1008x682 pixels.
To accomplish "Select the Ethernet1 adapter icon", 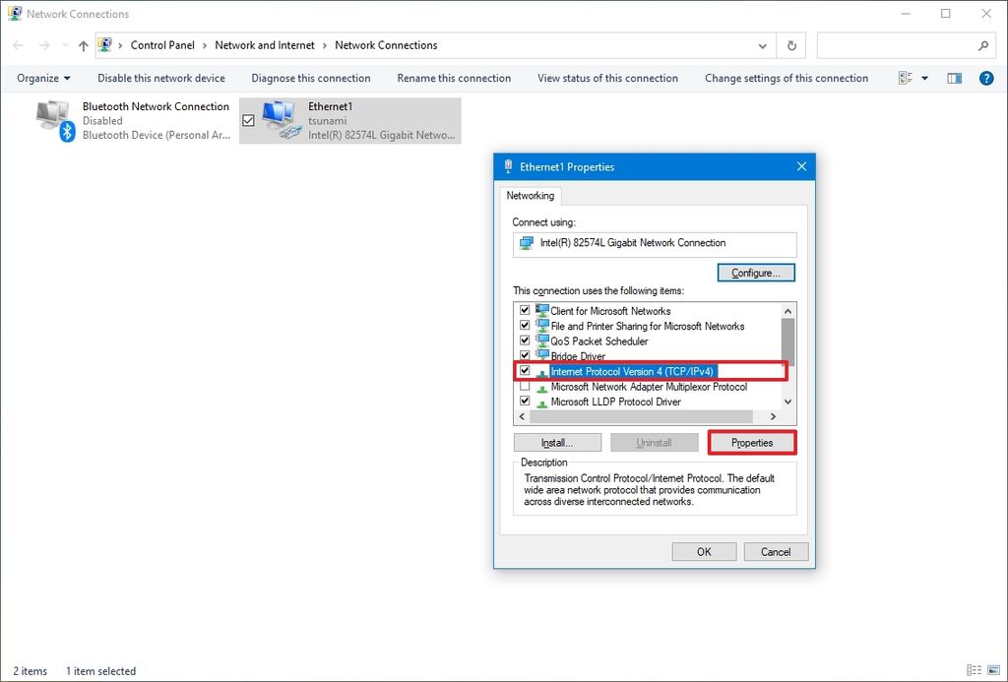I will [277, 118].
